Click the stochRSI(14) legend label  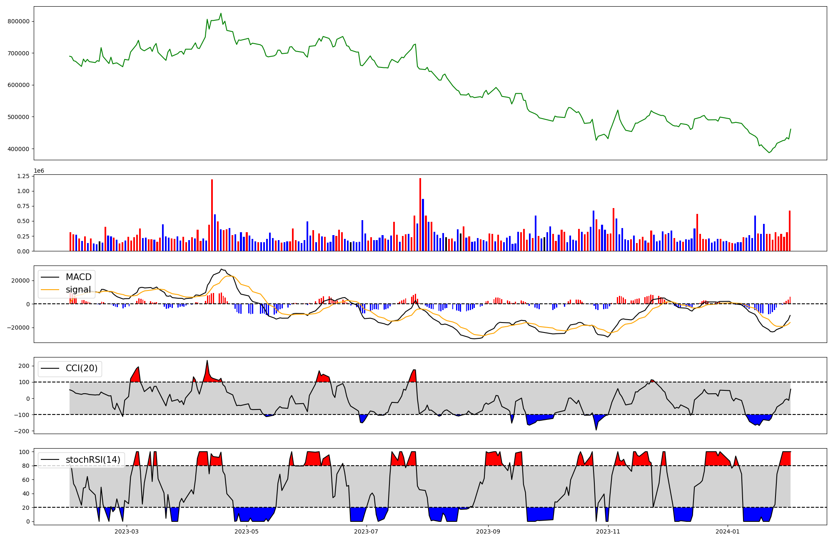(x=93, y=459)
